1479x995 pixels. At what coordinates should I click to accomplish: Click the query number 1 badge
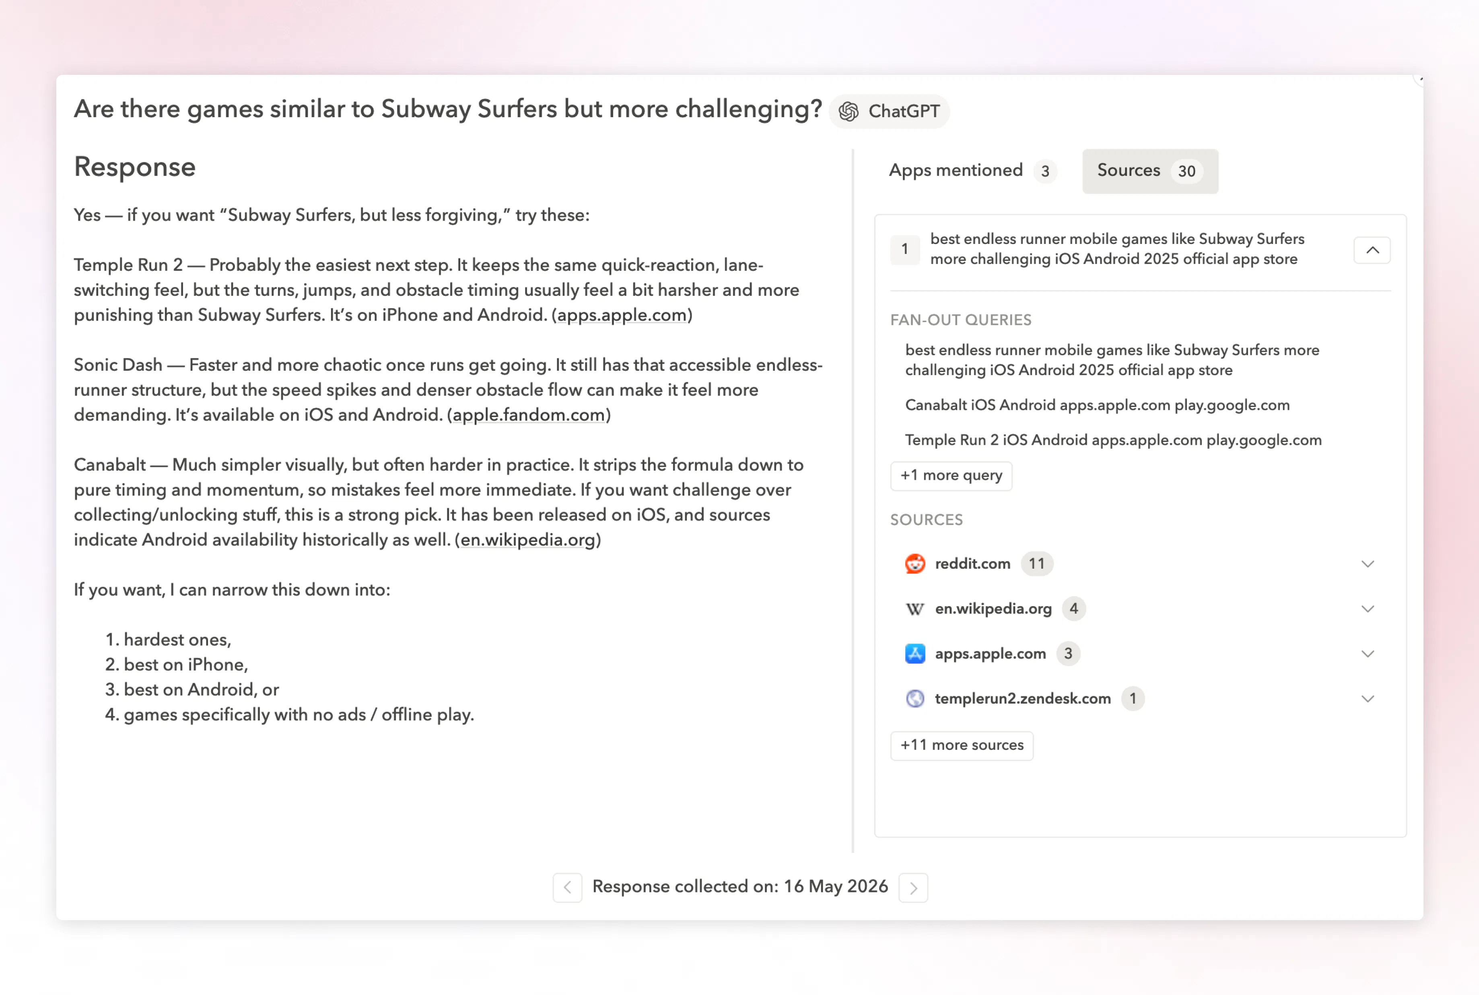pyautogui.click(x=905, y=250)
